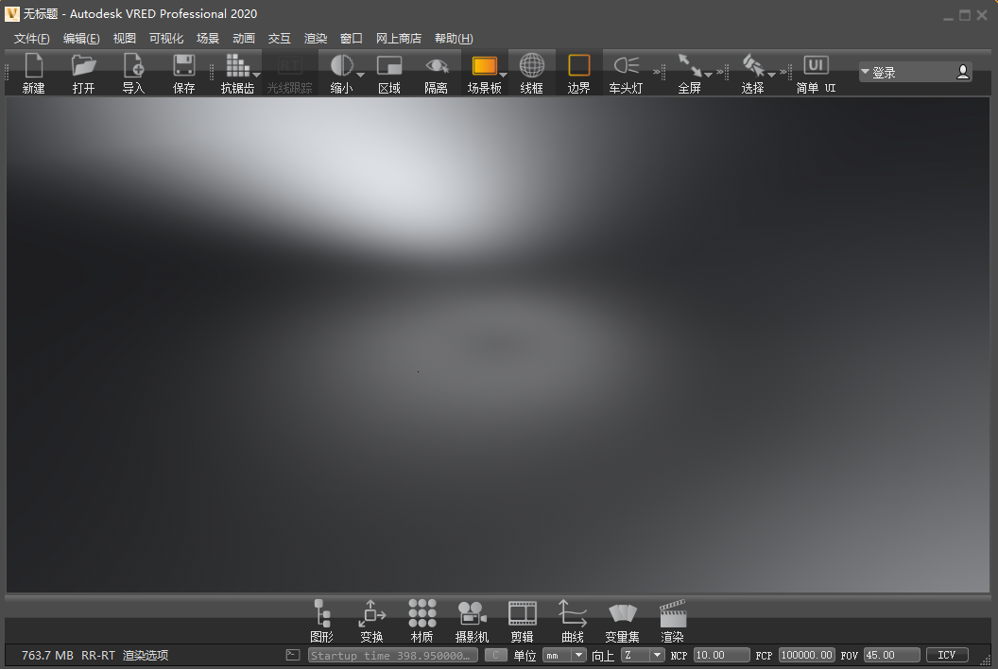Image resolution: width=998 pixels, height=669 pixels.
Task: Click 渲染选项 in the status bar
Action: pos(146,655)
